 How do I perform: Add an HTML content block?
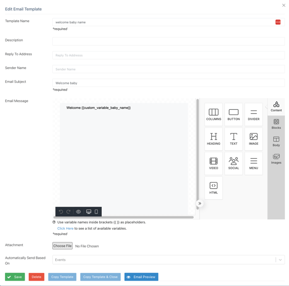click(213, 188)
